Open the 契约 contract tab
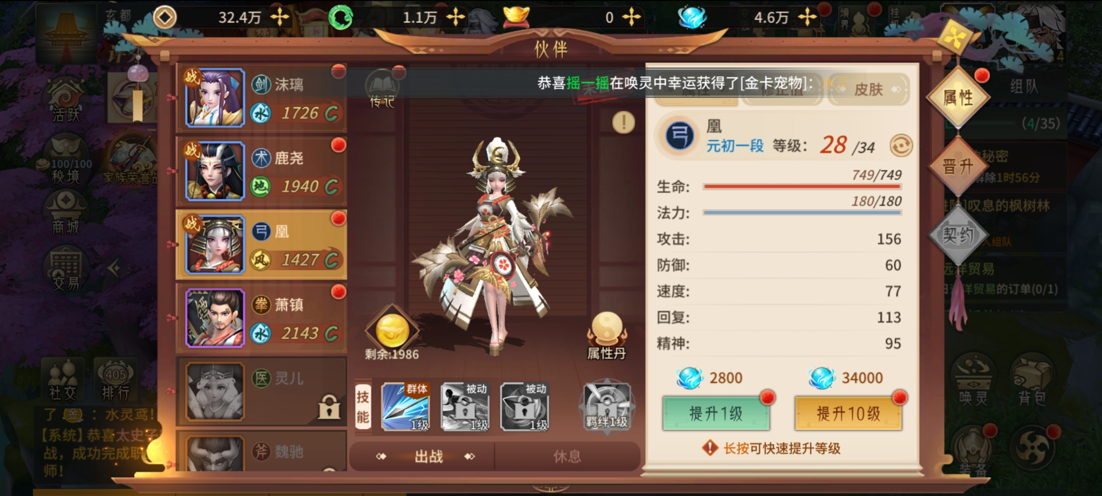Viewport: 1102px width, 496px height. [x=958, y=235]
